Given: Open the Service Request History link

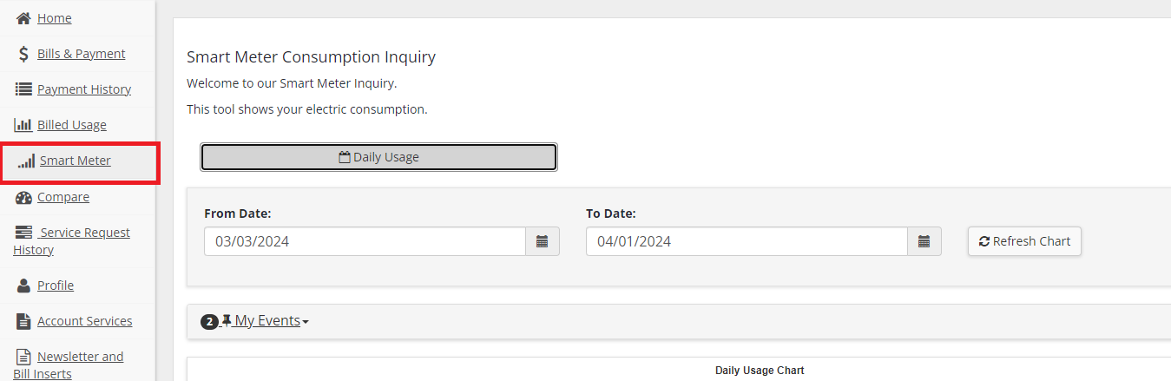Looking at the screenshot, I should click(84, 233).
